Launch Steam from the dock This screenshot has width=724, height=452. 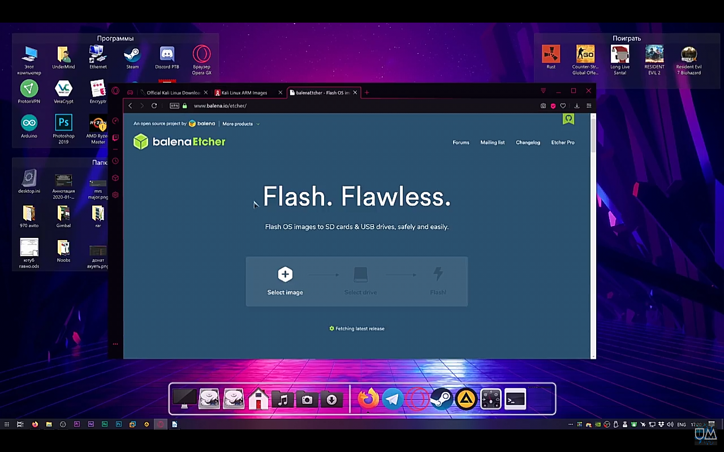(x=441, y=399)
